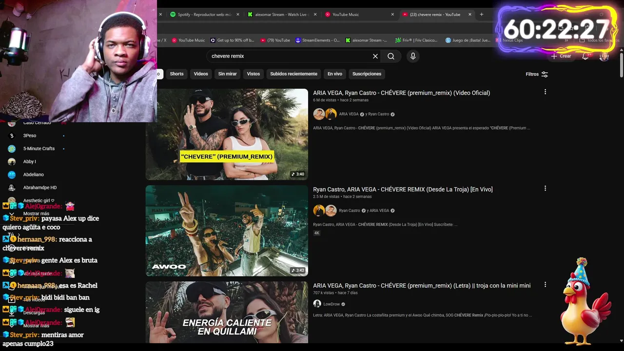Screen dimensions: 624x351
Task: Click title CHÉVERE REMIX Desde La Troja
Action: point(403,189)
